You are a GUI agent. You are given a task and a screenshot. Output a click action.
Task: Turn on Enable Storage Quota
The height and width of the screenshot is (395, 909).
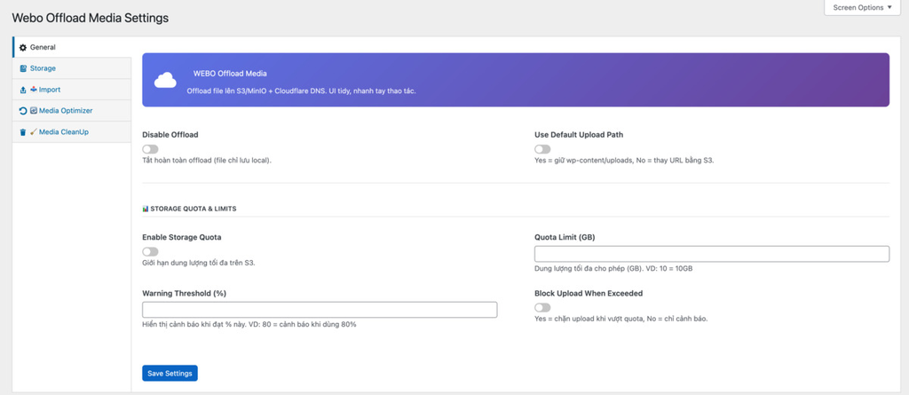150,252
